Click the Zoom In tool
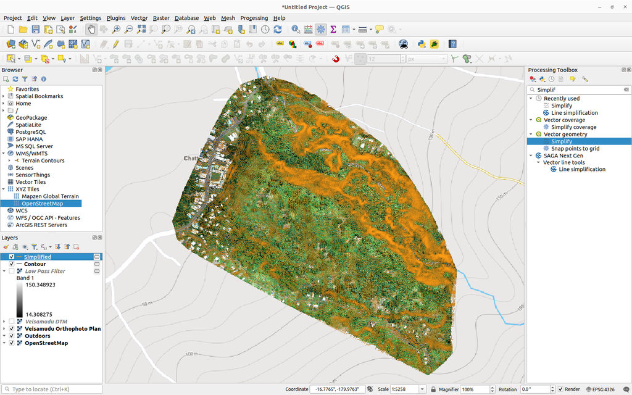 pos(116,29)
